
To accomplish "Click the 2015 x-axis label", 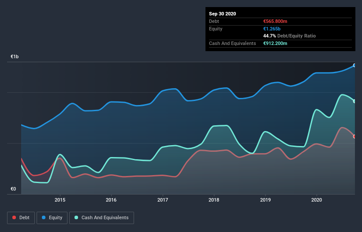I will point(60,200).
